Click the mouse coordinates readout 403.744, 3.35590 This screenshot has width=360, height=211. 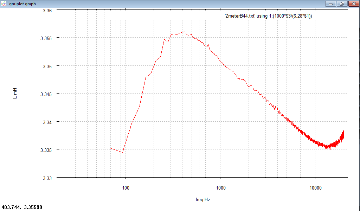(x=22, y=207)
